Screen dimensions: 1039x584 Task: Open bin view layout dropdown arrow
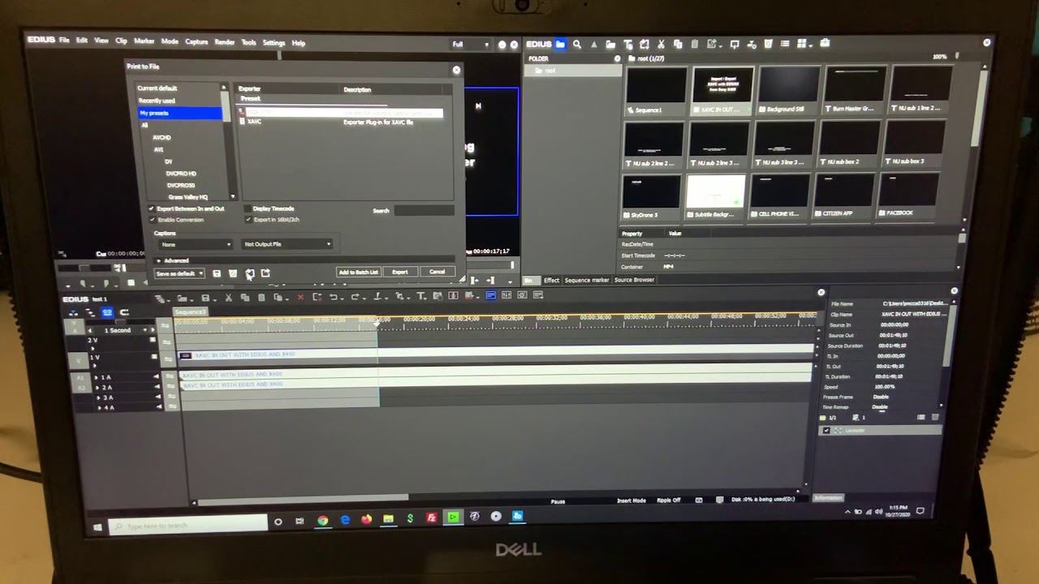(x=810, y=45)
